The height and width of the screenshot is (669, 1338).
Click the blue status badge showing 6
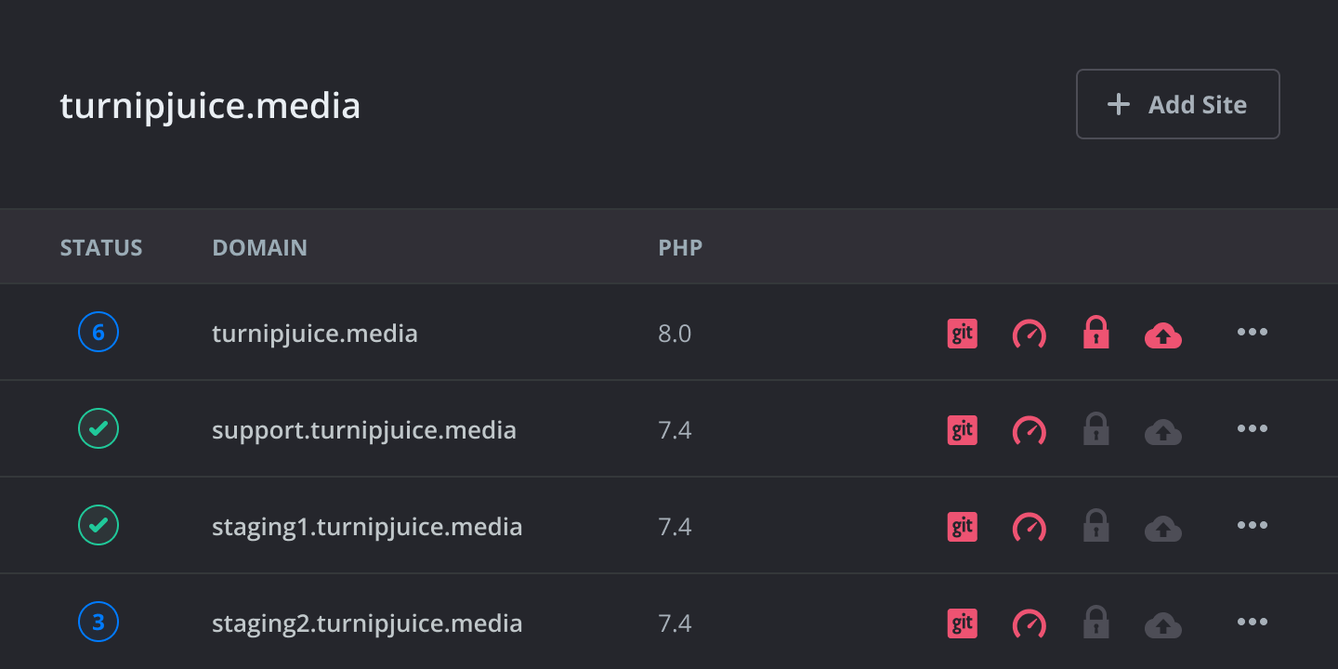tap(98, 333)
